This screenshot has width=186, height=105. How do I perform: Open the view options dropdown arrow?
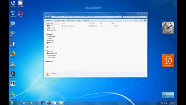pyautogui.click(x=138, y=20)
